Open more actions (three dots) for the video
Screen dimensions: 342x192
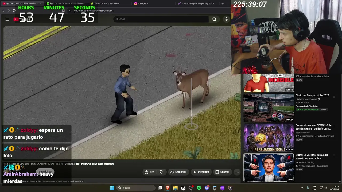[x=237, y=172]
